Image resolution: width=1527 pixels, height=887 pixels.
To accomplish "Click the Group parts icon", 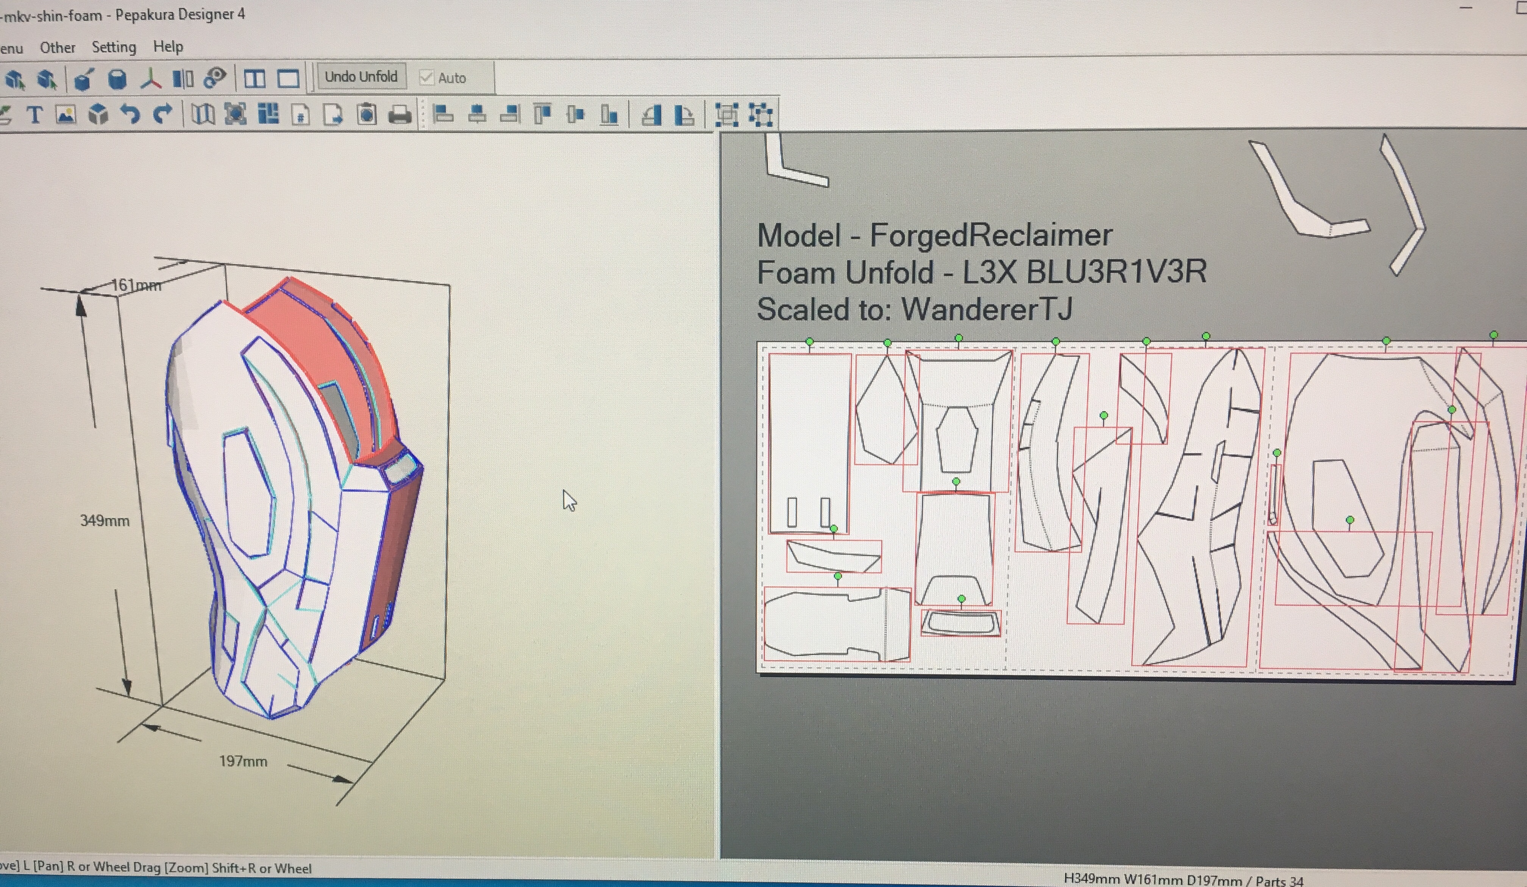I will pyautogui.click(x=726, y=114).
